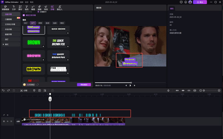223x139 pixels.
Task: Open the 音訊 audio panel
Action: (x=27, y=8)
